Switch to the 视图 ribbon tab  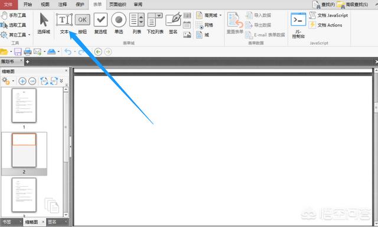tap(45, 4)
